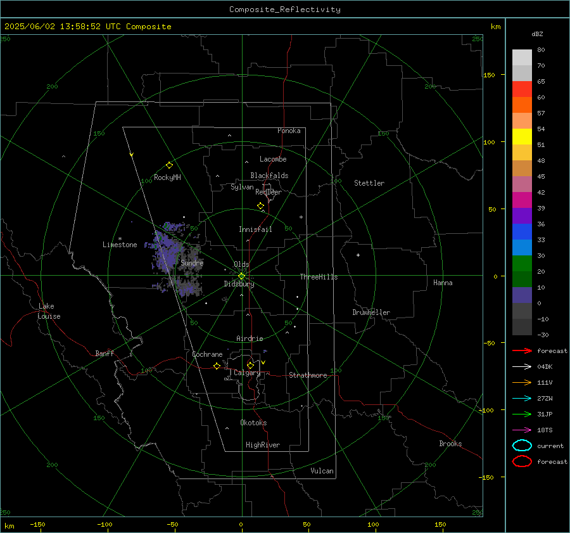The width and height of the screenshot is (570, 533).
Task: Click the small purple echo northeast of Calgary
Action: [265, 351]
